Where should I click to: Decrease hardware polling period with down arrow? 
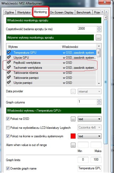click(x=99, y=30)
